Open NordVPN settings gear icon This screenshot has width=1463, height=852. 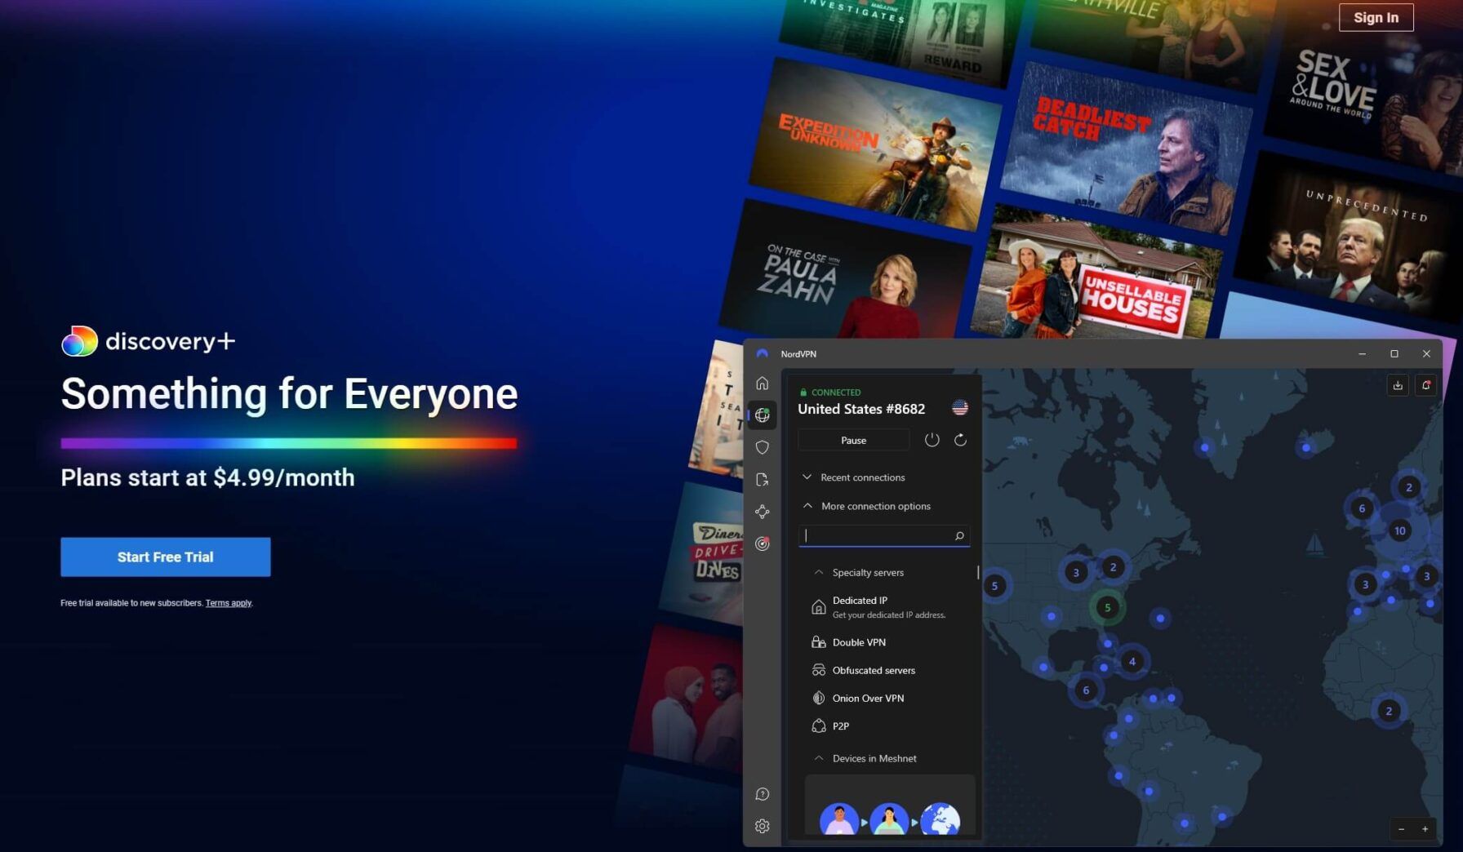click(762, 826)
